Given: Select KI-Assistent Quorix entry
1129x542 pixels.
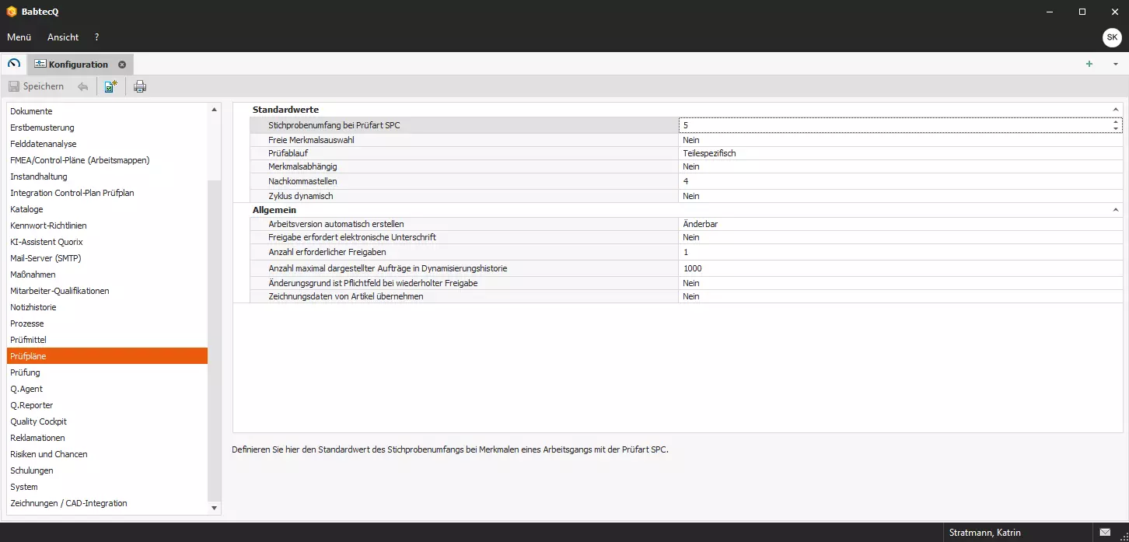Looking at the screenshot, I should click(x=107, y=242).
